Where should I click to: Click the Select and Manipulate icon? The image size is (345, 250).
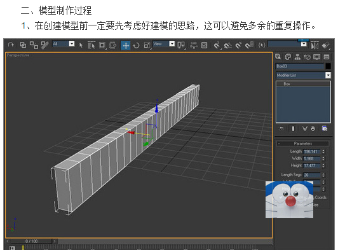(193, 45)
